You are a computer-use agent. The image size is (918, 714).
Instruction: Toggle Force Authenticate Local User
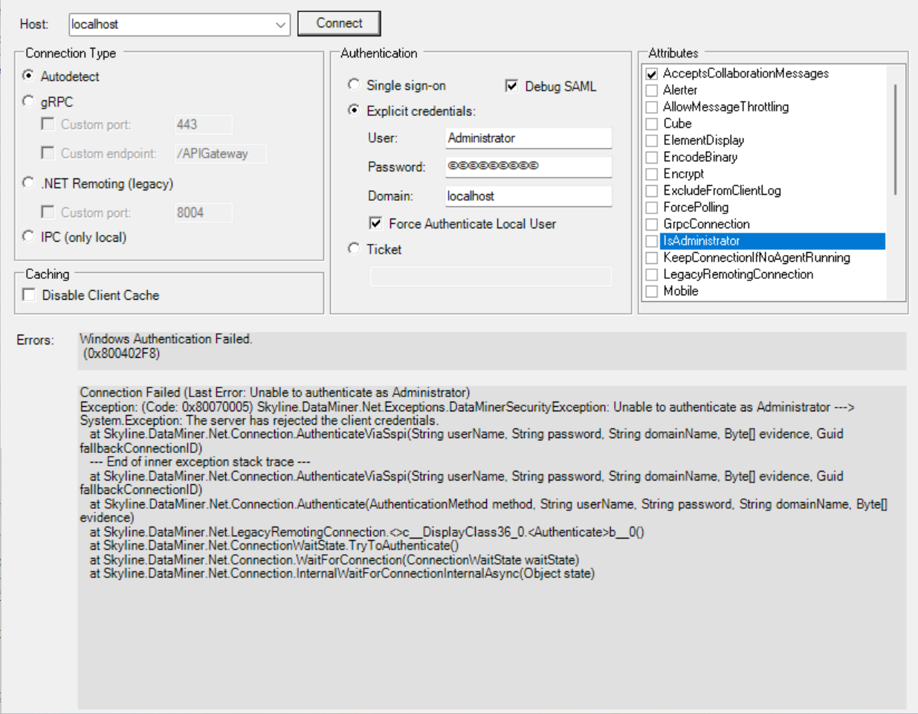click(x=376, y=223)
